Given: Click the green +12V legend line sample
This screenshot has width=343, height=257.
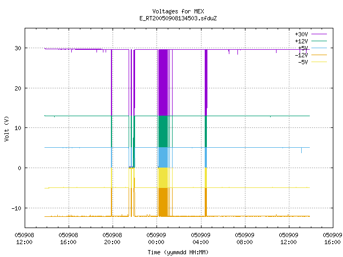Looking at the screenshot, I should (319, 41).
